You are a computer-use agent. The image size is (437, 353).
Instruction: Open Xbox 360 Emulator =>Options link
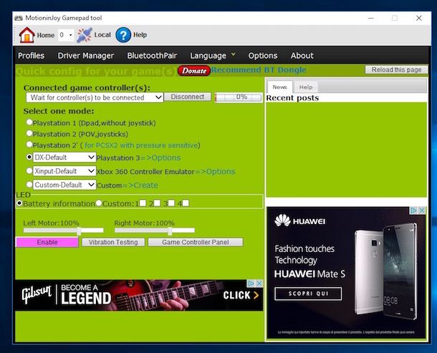215,171
